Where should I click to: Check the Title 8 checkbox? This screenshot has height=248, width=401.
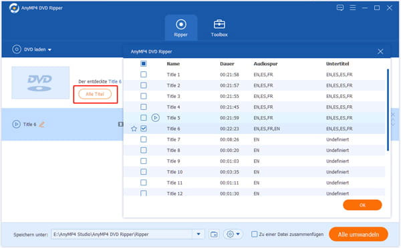point(144,150)
